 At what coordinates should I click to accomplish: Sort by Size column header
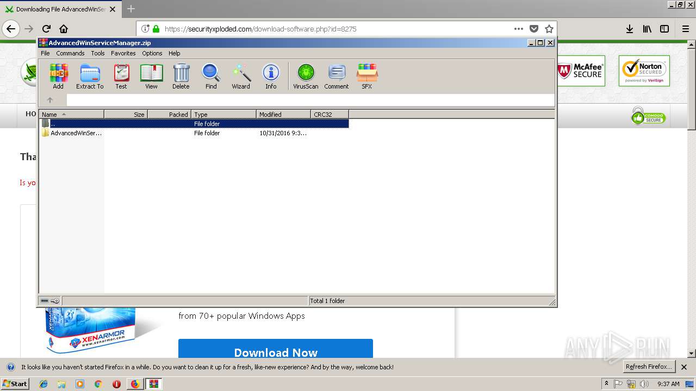126,114
